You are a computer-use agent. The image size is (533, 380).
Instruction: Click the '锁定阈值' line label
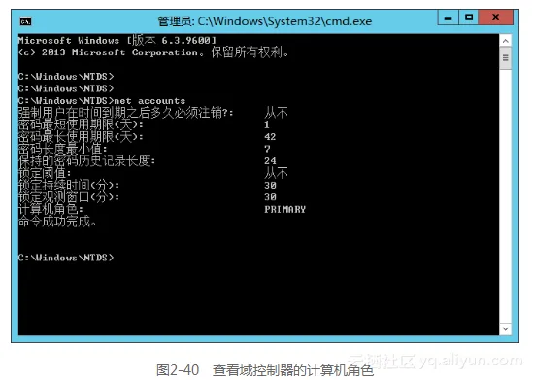coord(45,173)
